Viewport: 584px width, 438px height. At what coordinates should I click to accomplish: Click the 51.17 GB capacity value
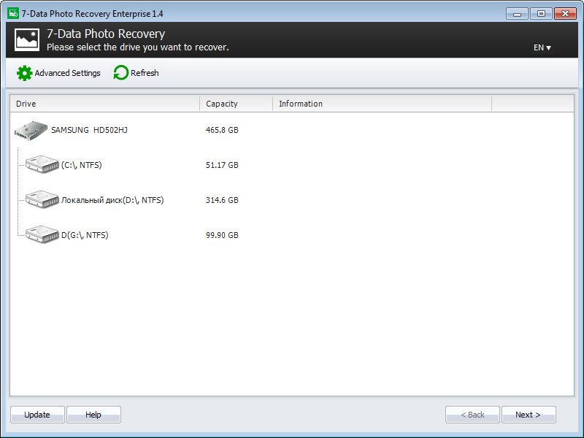(222, 165)
